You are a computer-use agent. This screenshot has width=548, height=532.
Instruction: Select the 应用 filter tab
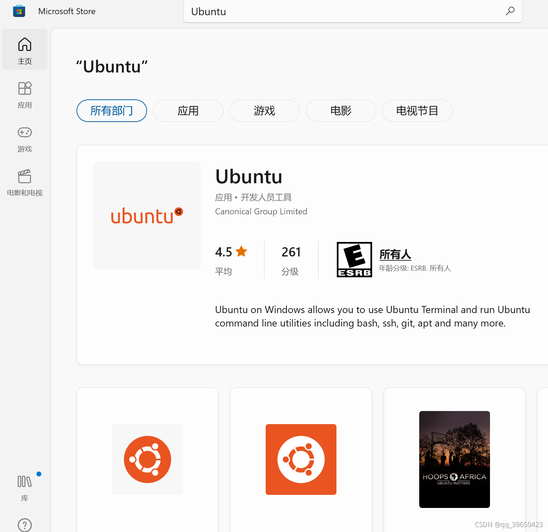[188, 111]
